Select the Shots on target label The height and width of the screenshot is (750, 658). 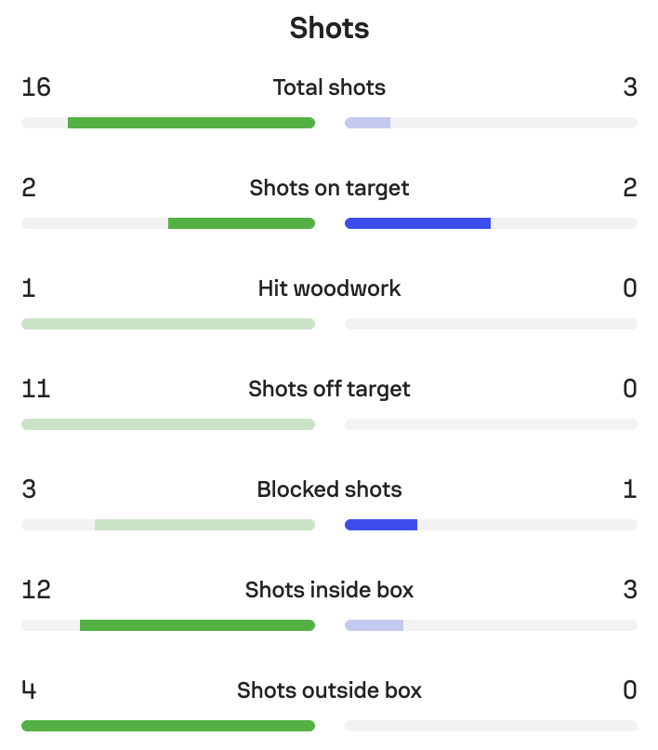pos(329,189)
